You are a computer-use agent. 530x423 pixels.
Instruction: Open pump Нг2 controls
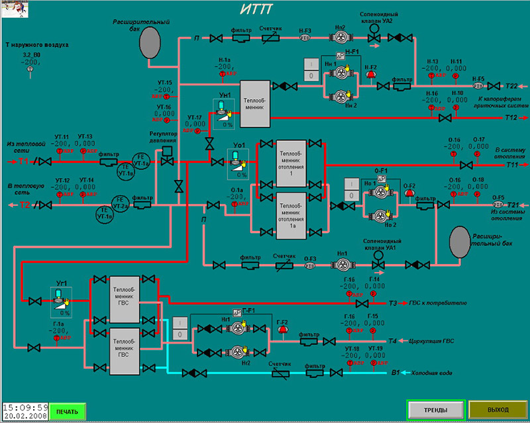point(238,352)
